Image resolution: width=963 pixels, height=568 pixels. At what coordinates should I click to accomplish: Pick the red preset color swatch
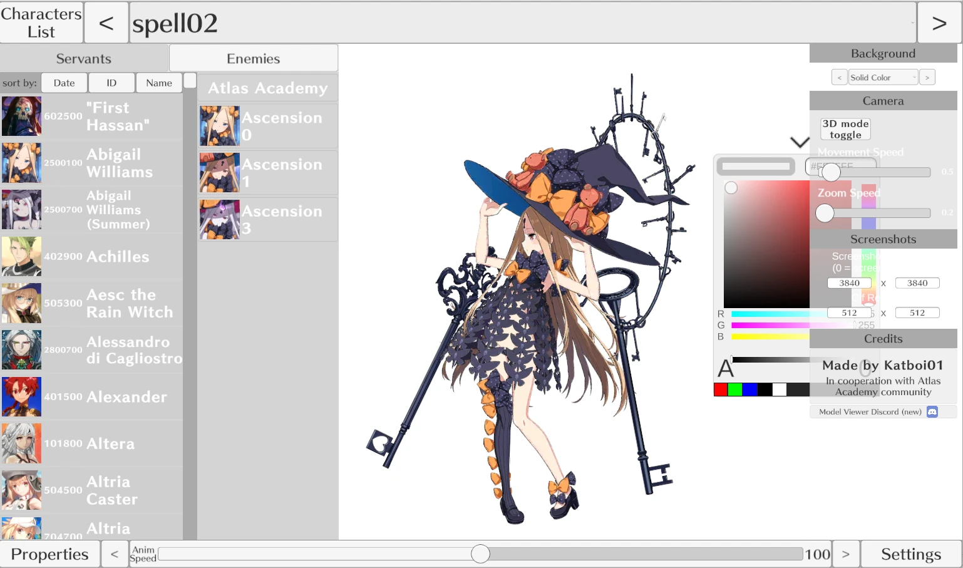click(x=721, y=390)
